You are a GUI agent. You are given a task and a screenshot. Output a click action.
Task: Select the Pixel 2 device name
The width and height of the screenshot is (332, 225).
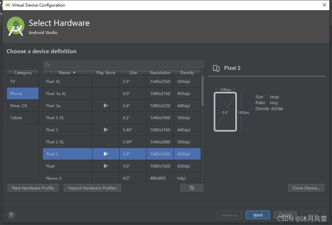[52, 154]
